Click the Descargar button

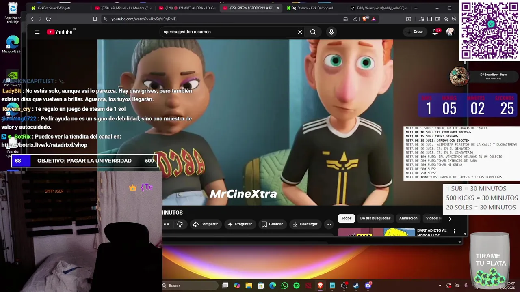pos(305,224)
